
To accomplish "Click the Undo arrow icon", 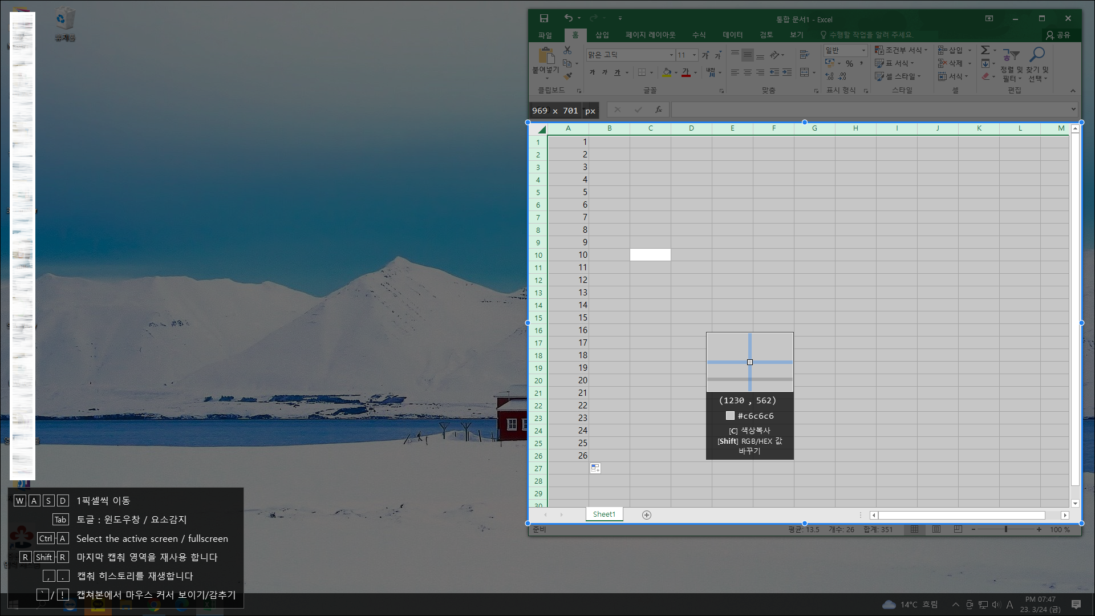I will [568, 19].
